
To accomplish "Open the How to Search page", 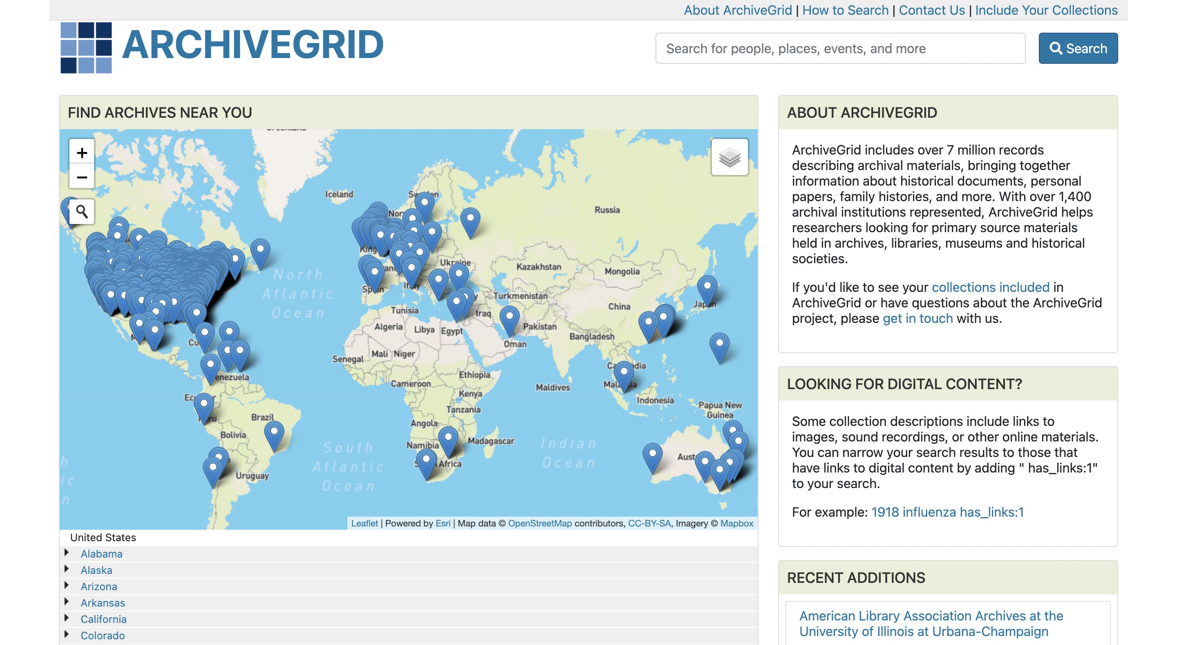I will (846, 9).
